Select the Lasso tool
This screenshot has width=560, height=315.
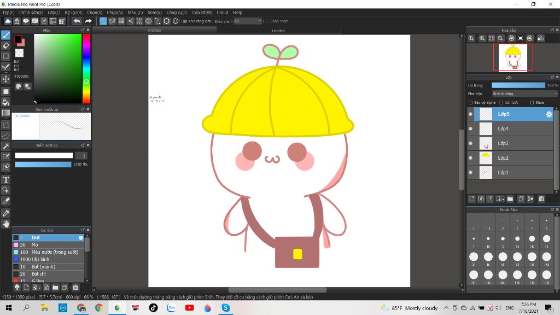coord(5,136)
